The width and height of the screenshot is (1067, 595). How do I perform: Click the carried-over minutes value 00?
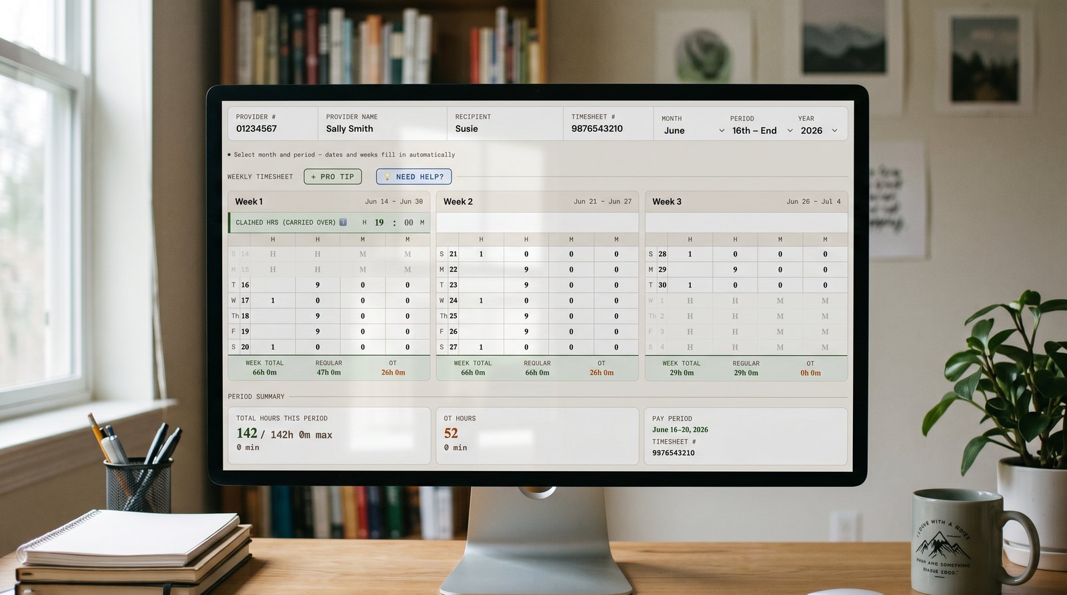(408, 223)
